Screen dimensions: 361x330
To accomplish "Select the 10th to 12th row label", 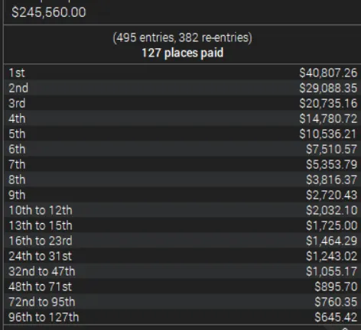I will click(x=41, y=210).
